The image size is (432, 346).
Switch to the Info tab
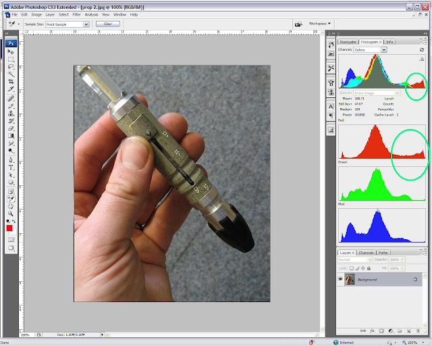pyautogui.click(x=389, y=42)
